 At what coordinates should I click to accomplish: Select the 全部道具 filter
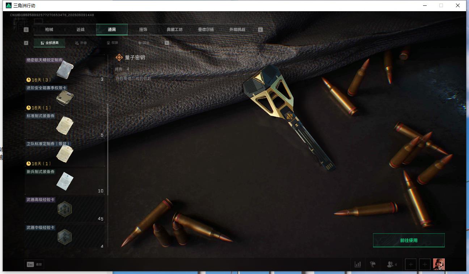click(x=50, y=43)
